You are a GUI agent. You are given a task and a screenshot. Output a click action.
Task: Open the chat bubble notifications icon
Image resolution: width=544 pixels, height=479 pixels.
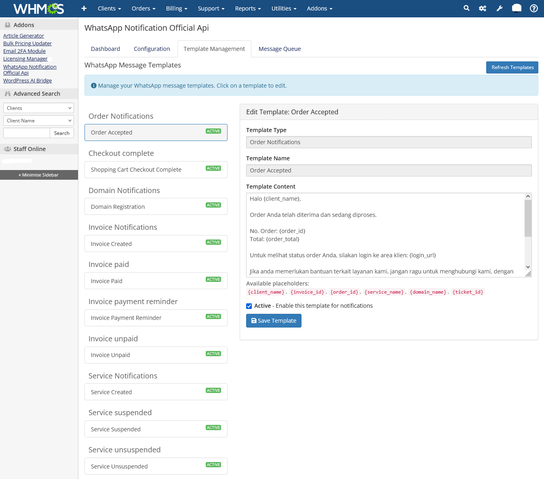tap(517, 8)
